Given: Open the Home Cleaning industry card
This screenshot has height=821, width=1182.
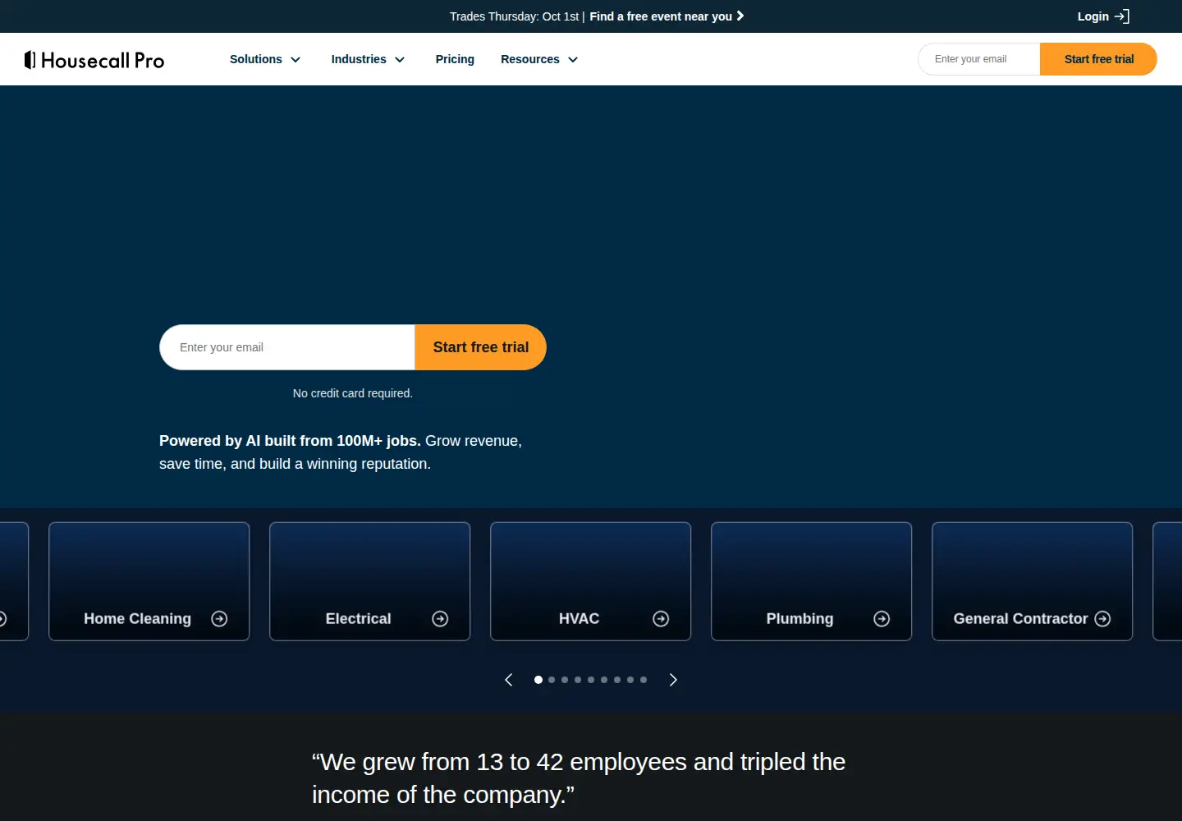Looking at the screenshot, I should 149,581.
